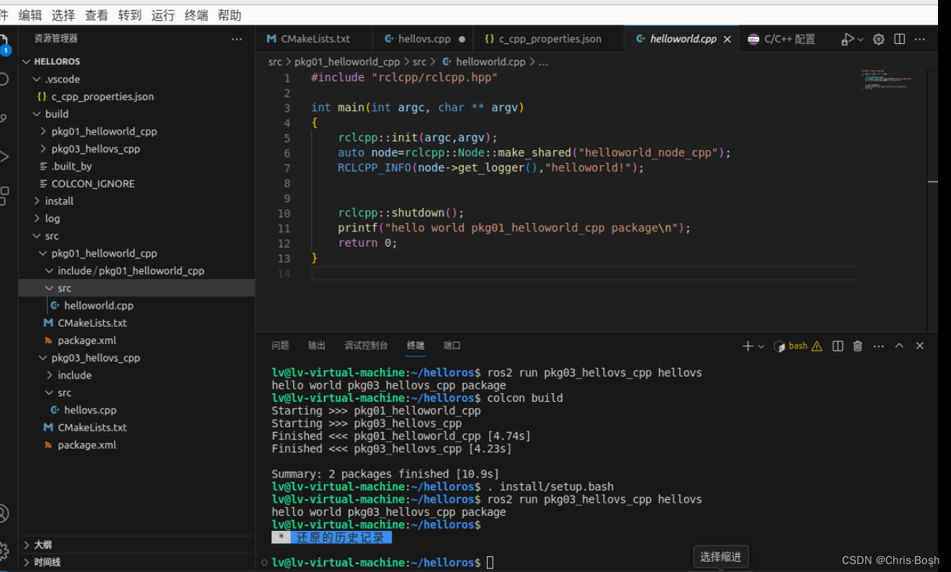The height and width of the screenshot is (572, 951).
Task: Open the 终端 menu
Action: pos(196,15)
